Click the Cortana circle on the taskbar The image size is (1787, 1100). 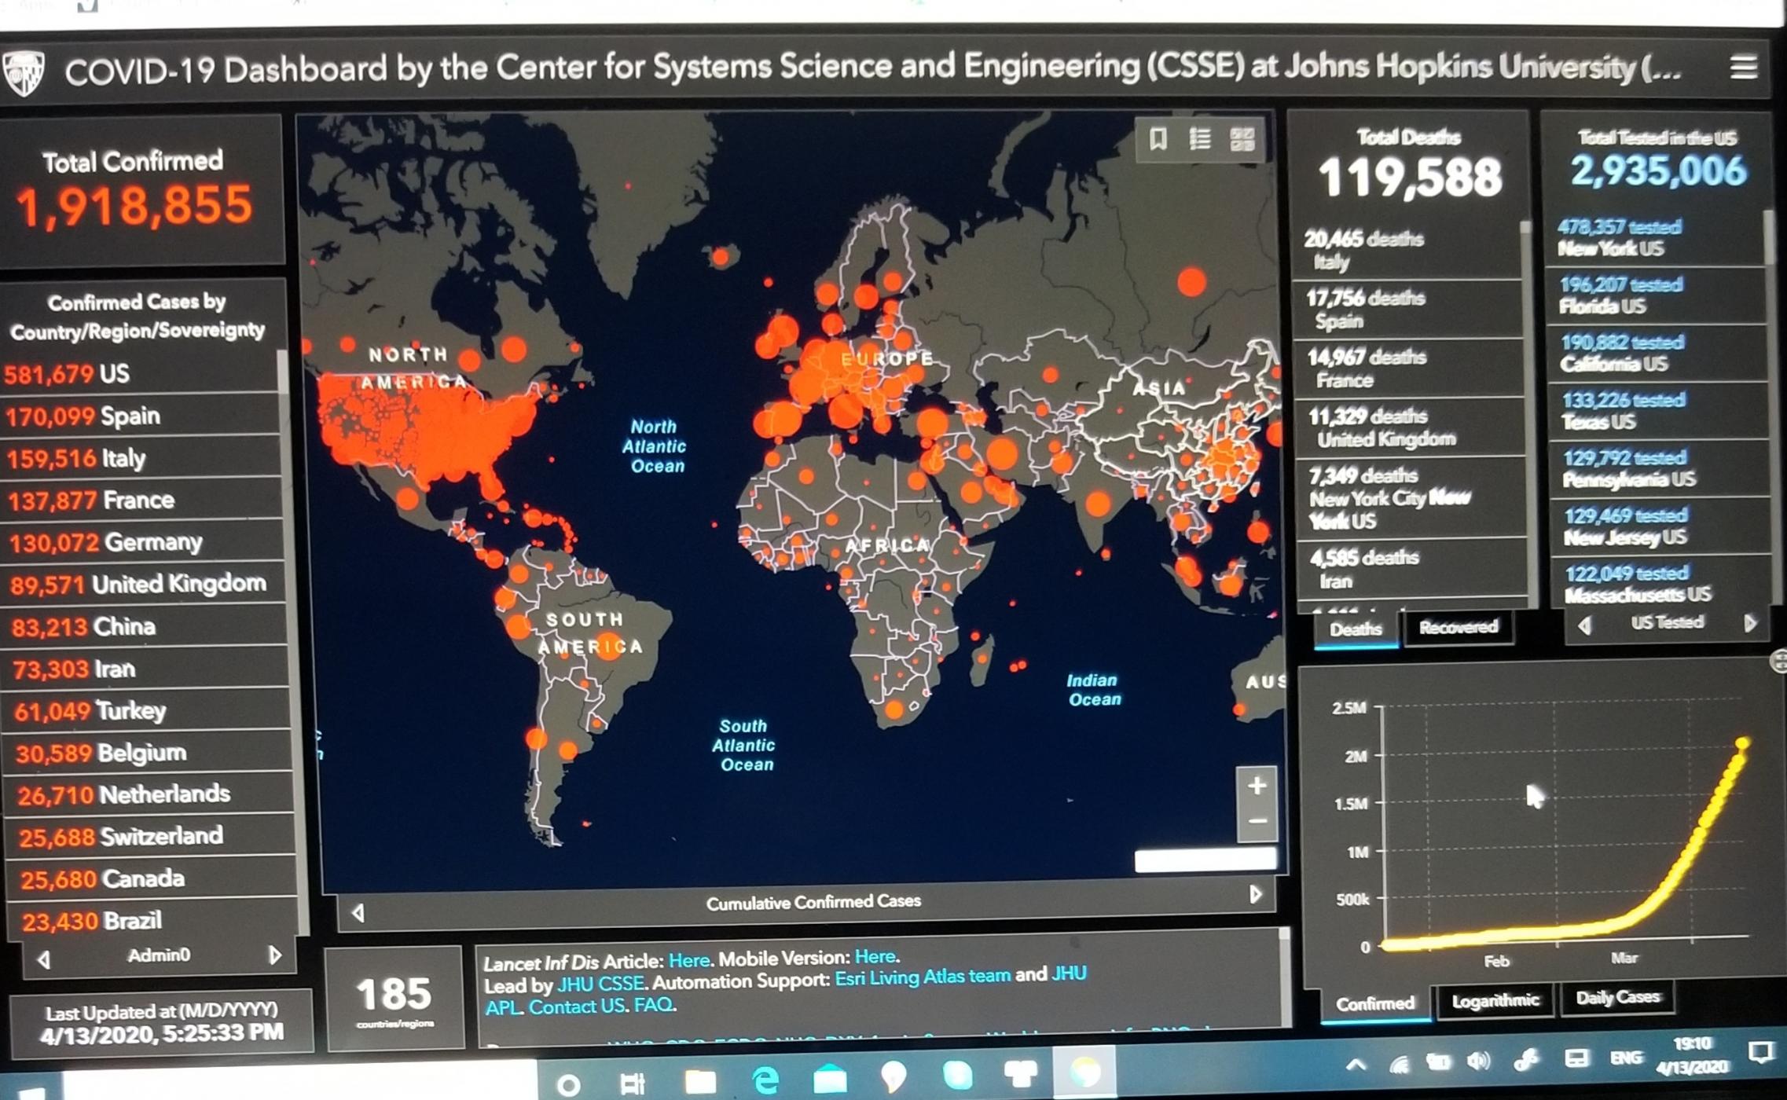(x=568, y=1086)
